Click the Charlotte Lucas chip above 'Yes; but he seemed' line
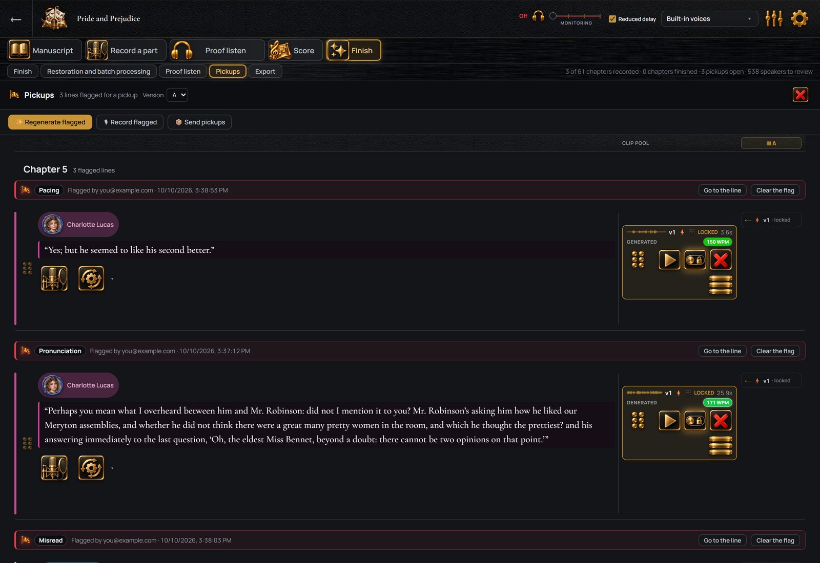 [x=78, y=225]
